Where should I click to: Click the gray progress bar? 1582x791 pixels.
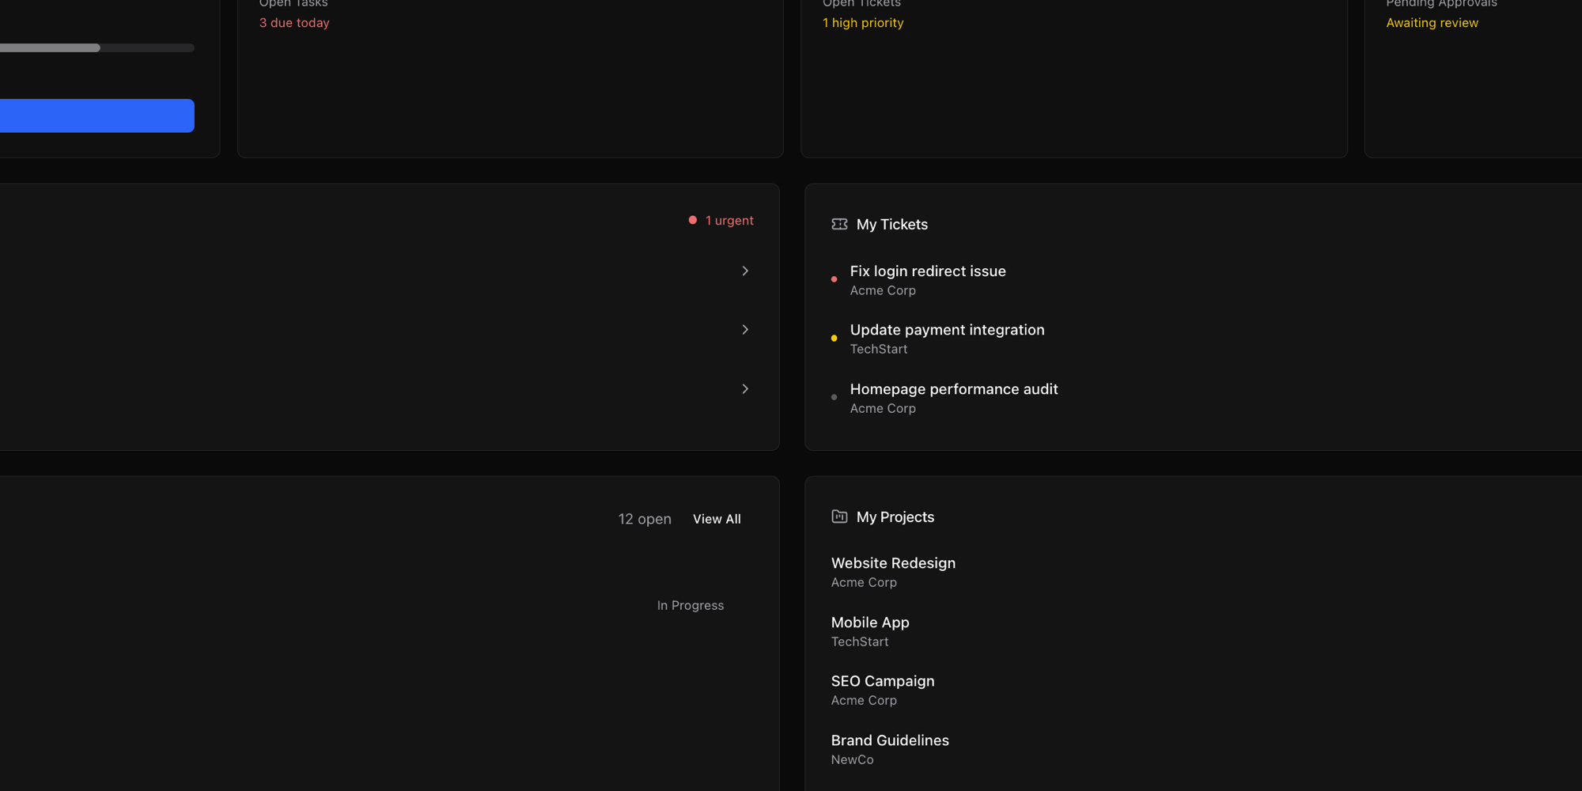pyautogui.click(x=97, y=48)
